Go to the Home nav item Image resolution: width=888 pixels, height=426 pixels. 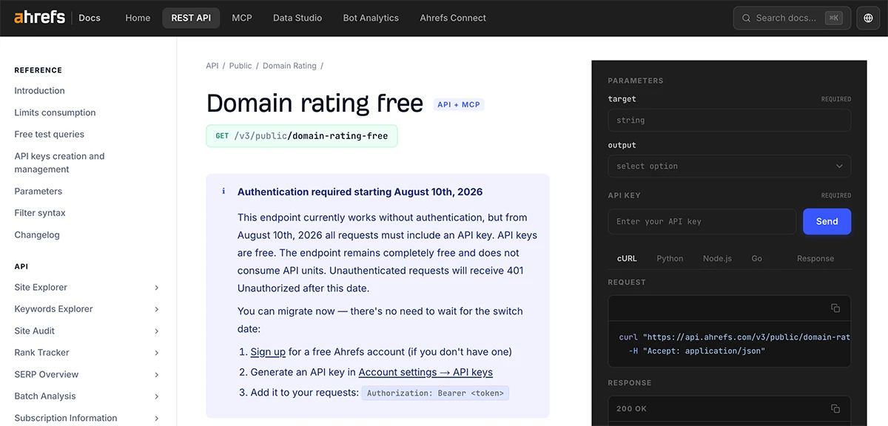(138, 18)
